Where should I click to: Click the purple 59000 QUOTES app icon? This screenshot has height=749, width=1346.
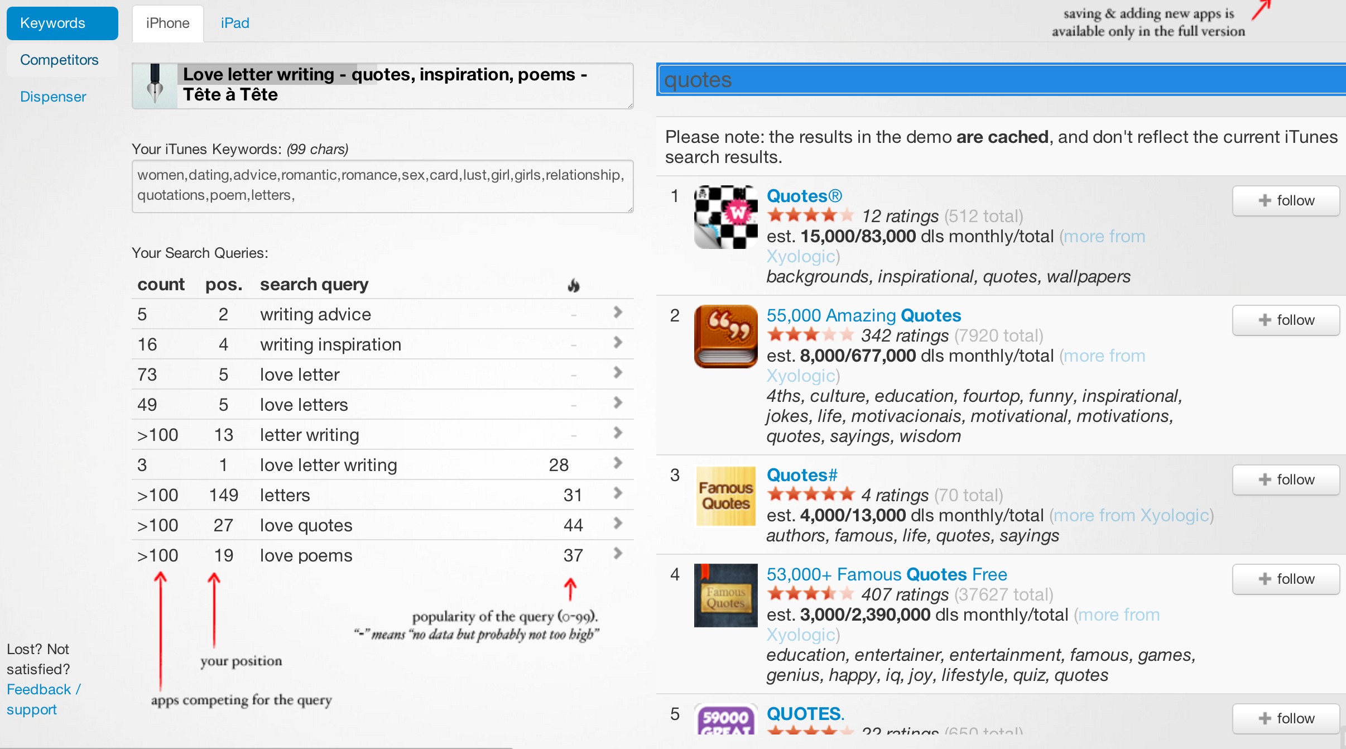click(725, 719)
